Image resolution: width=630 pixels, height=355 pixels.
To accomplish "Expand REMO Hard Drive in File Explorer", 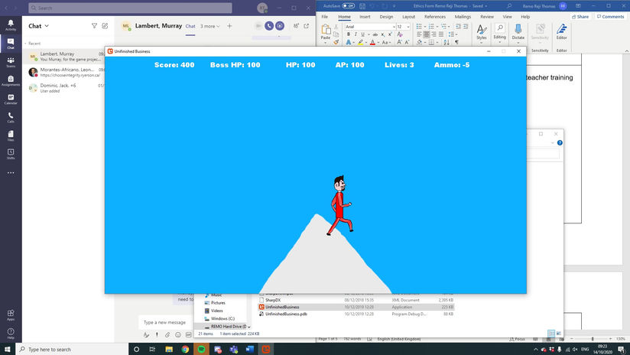I will pos(249,327).
